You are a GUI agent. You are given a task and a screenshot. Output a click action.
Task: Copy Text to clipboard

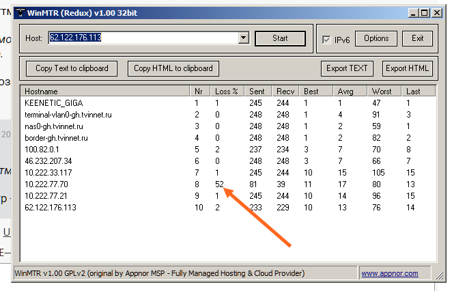click(72, 68)
